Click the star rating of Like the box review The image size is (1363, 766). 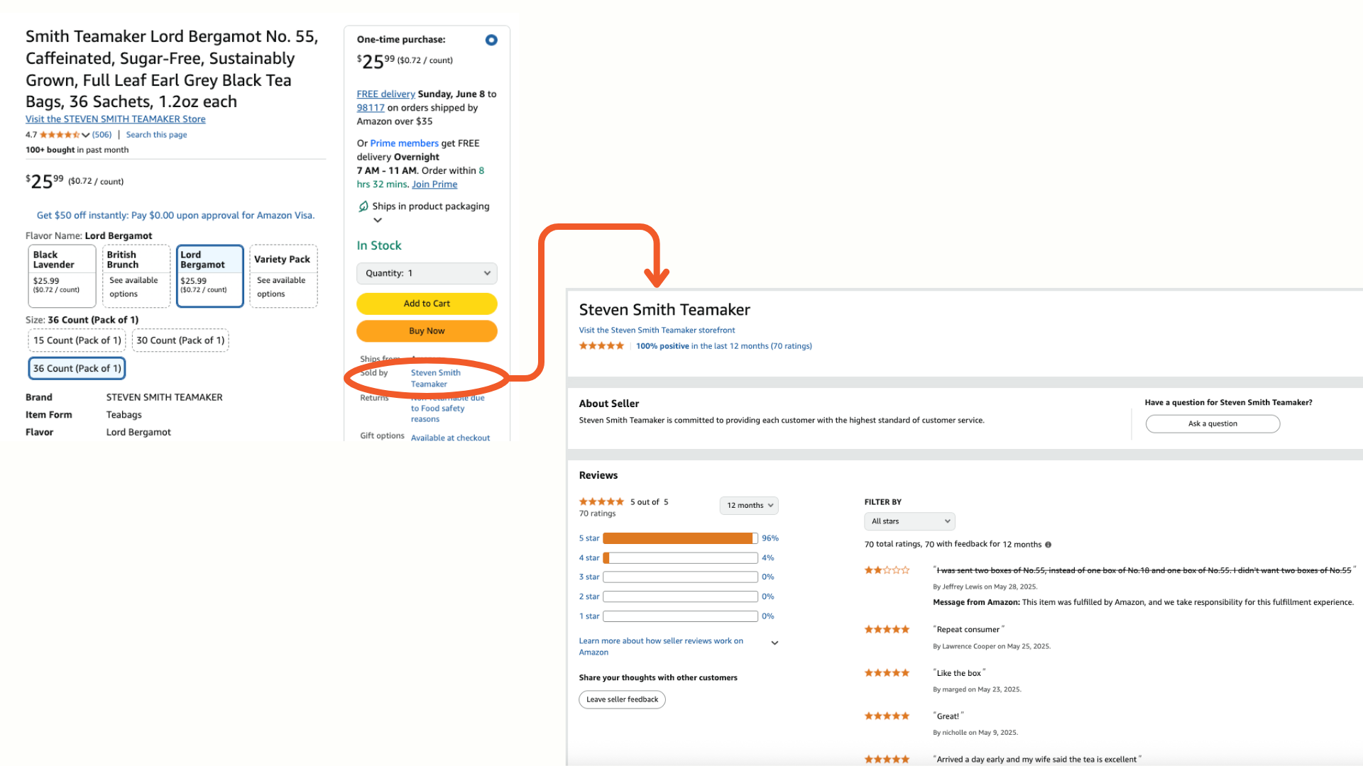click(887, 673)
